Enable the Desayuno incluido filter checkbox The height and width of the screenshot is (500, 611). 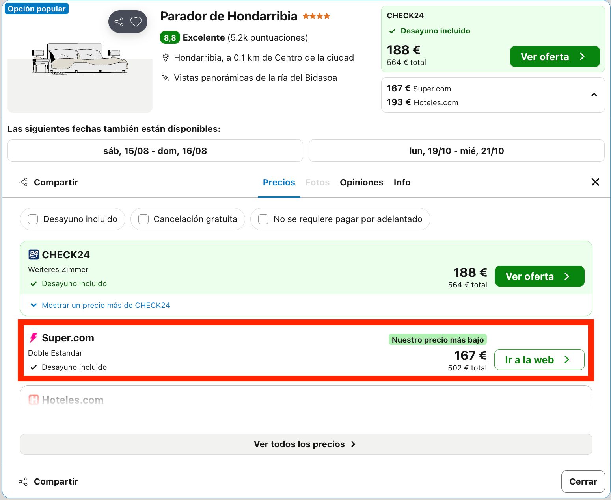click(33, 219)
